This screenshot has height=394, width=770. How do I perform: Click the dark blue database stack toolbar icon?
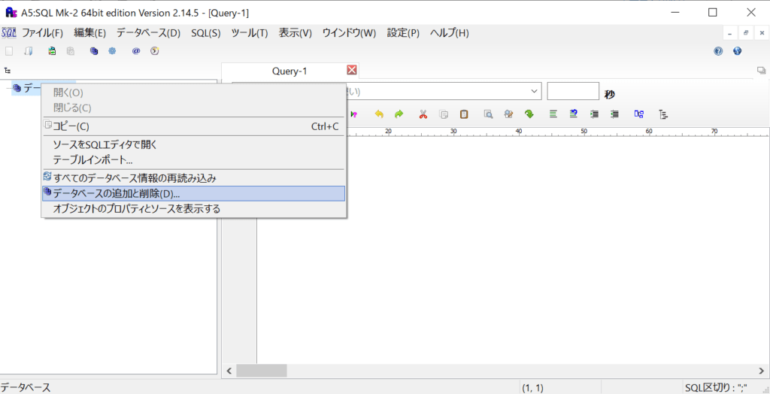[x=94, y=50]
